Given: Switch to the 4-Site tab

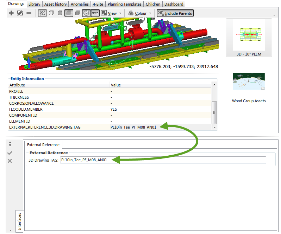Looking at the screenshot, I should (x=98, y=4).
